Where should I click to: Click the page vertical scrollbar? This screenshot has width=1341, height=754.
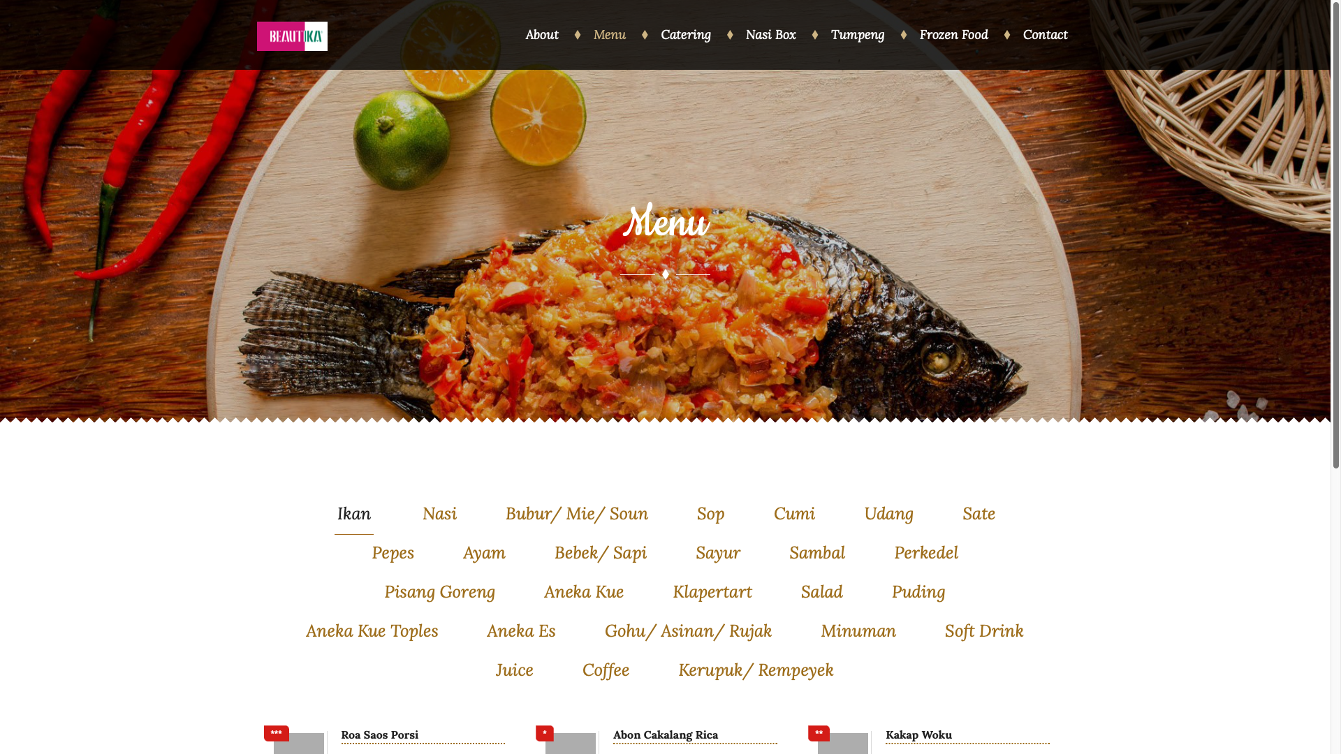[1335, 377]
